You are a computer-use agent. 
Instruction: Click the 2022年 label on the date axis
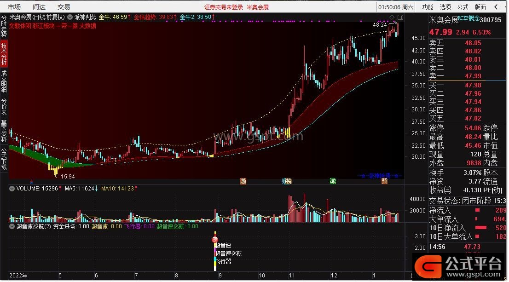[x=18, y=276]
